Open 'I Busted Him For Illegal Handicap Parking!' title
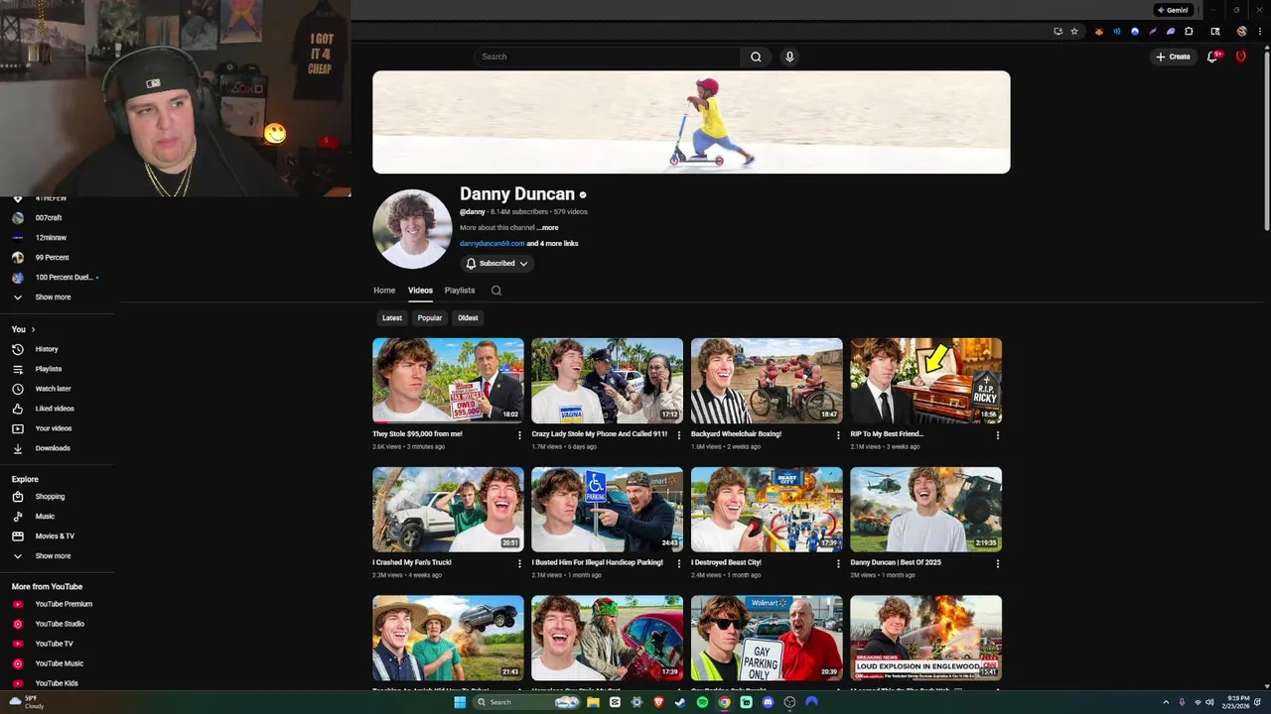1271x714 pixels. click(597, 562)
